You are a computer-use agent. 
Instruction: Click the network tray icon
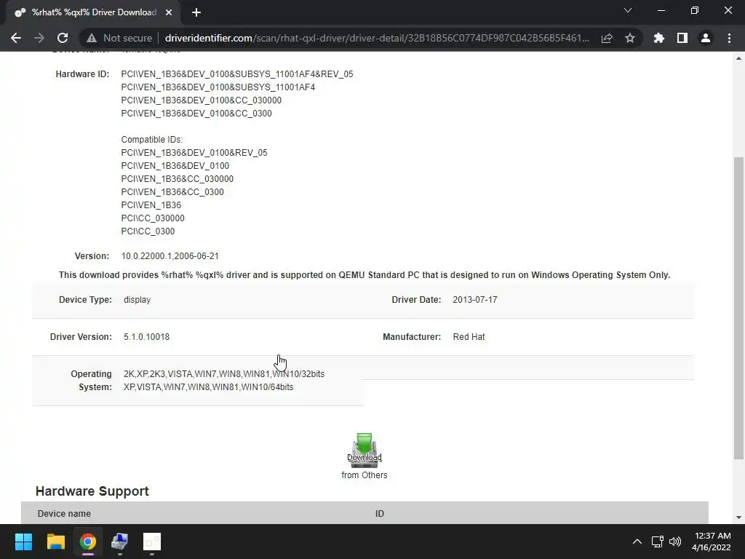click(x=658, y=542)
